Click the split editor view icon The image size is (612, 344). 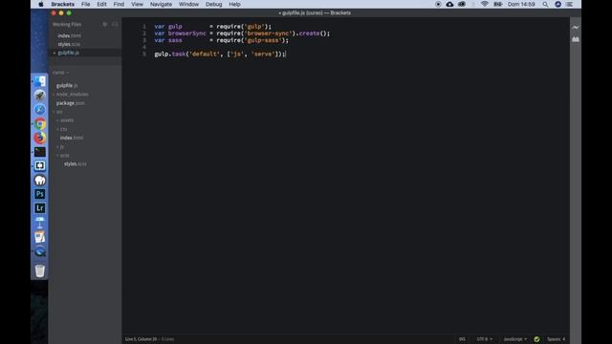(115, 24)
